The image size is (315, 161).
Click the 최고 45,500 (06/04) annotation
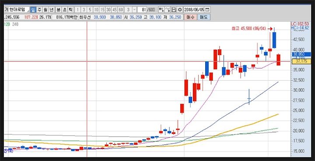[x=248, y=29]
